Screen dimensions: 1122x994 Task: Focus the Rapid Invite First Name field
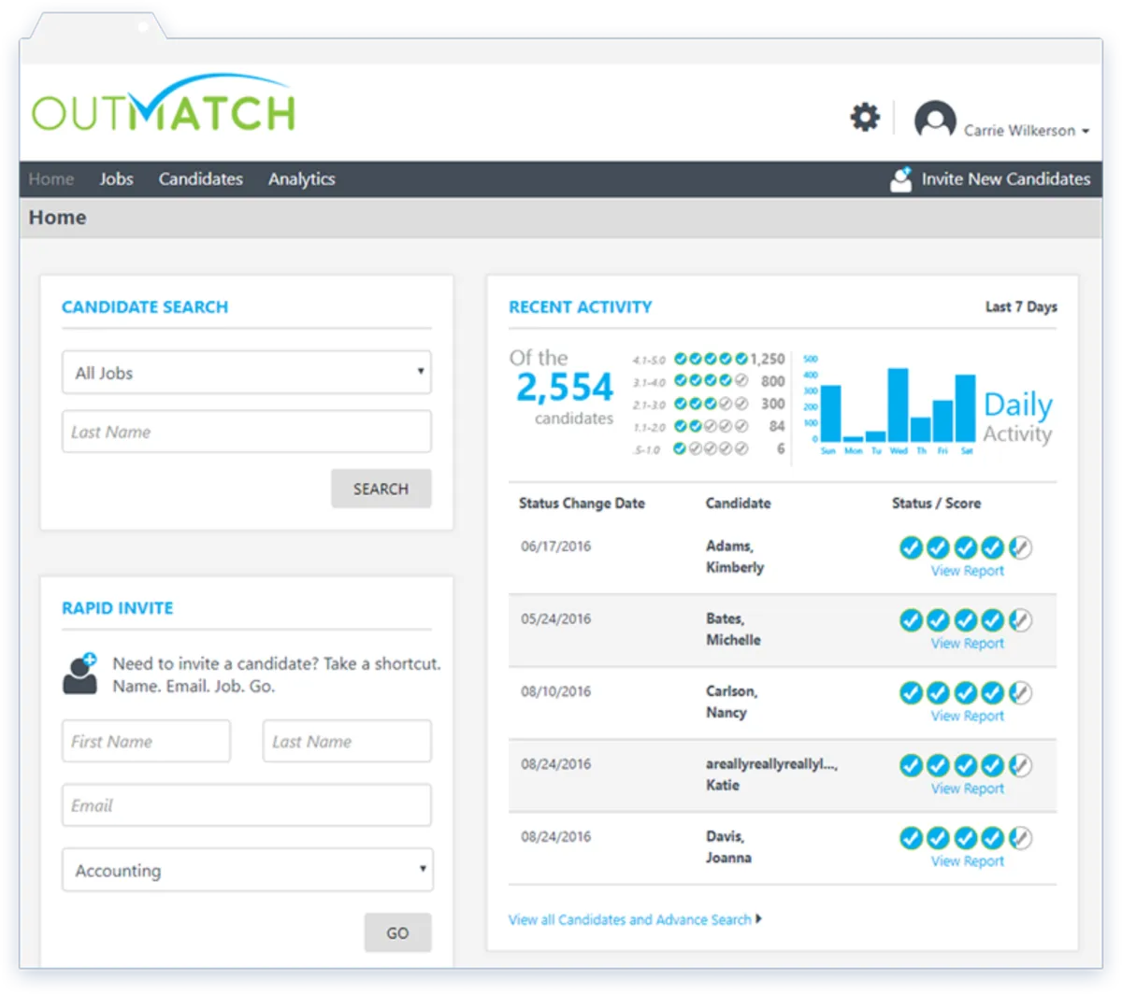(146, 741)
